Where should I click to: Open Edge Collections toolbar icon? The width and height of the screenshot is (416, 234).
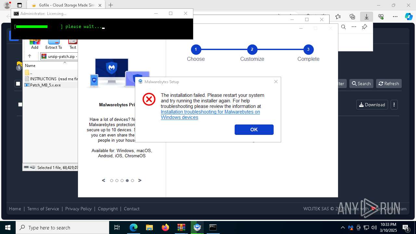pyautogui.click(x=352, y=17)
